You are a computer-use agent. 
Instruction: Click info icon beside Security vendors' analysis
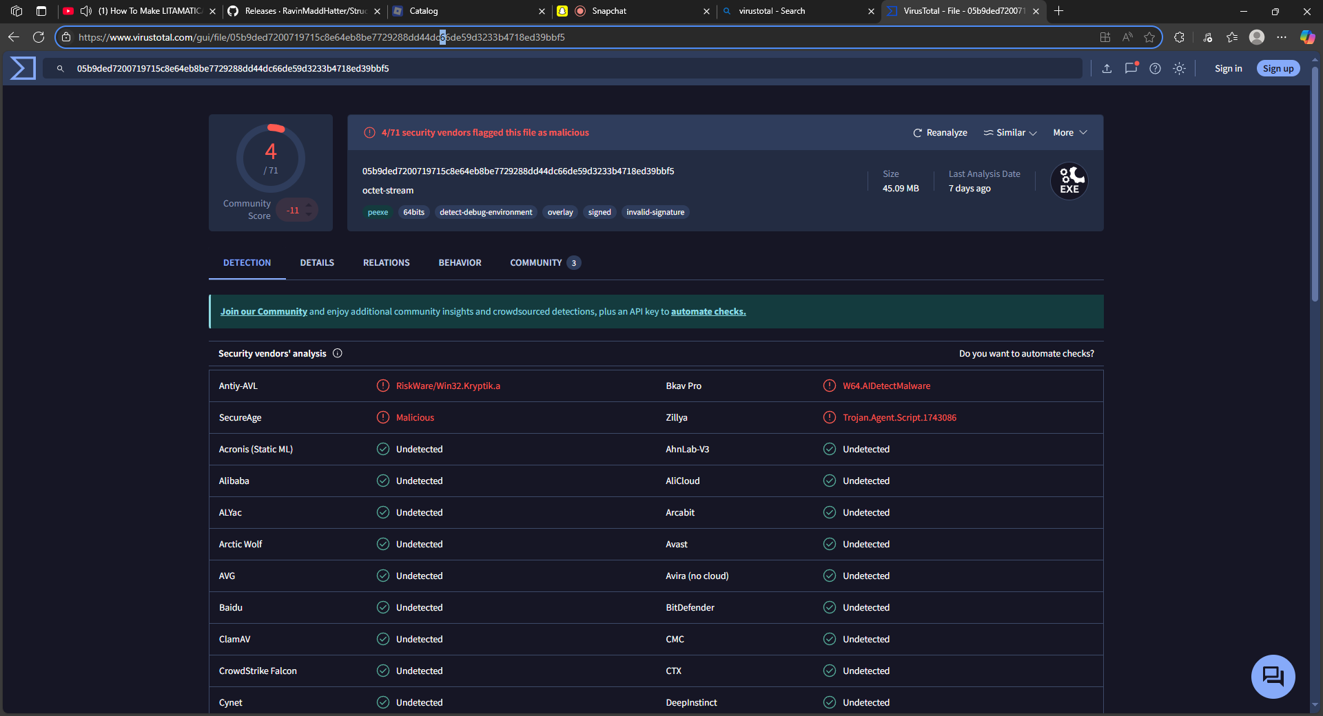[338, 353]
